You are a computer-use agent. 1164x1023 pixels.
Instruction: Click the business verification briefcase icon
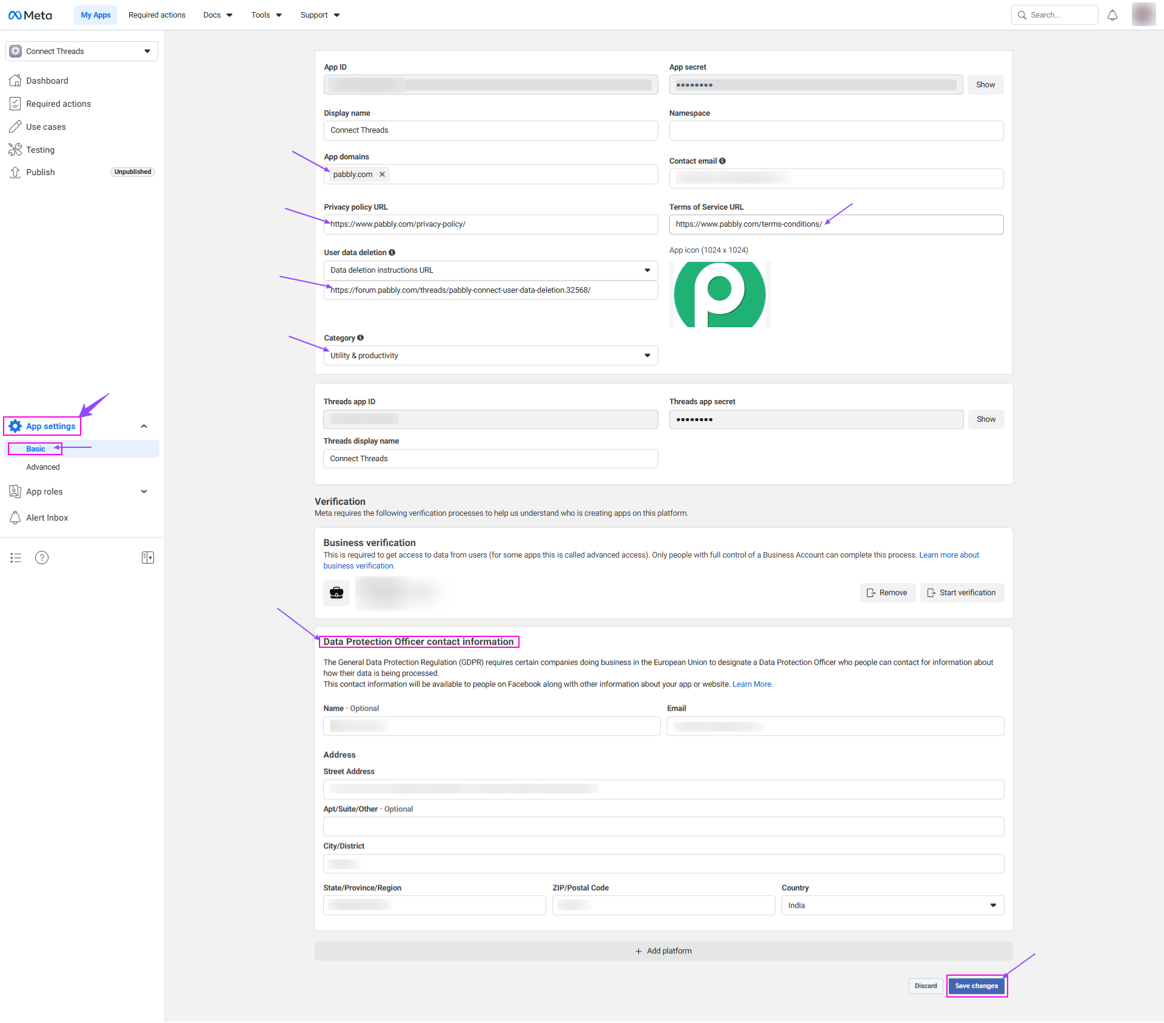coord(336,593)
